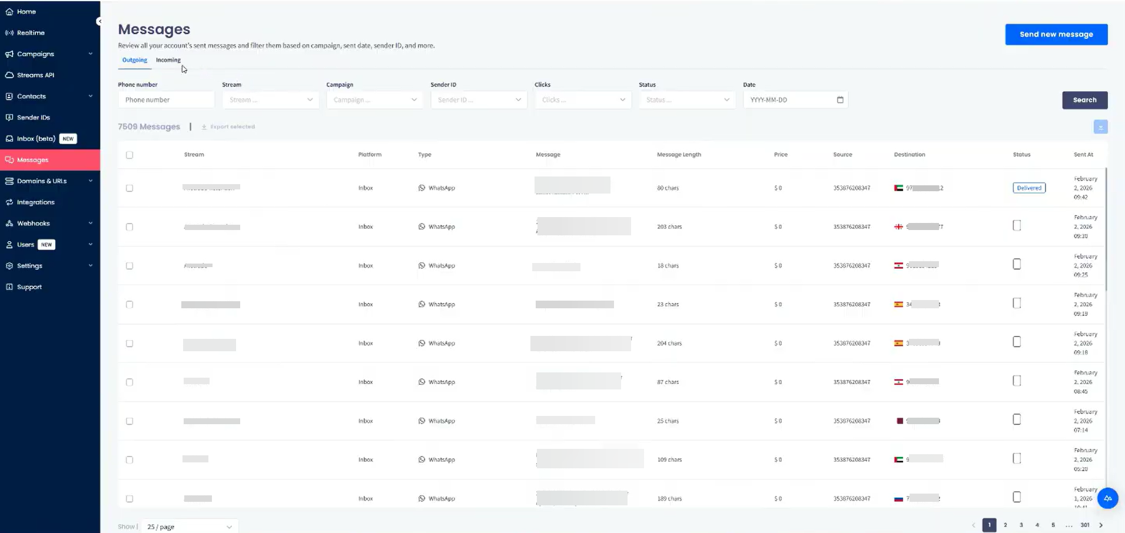Click the Integrations sidebar icon
The image size is (1125, 533).
click(9, 202)
